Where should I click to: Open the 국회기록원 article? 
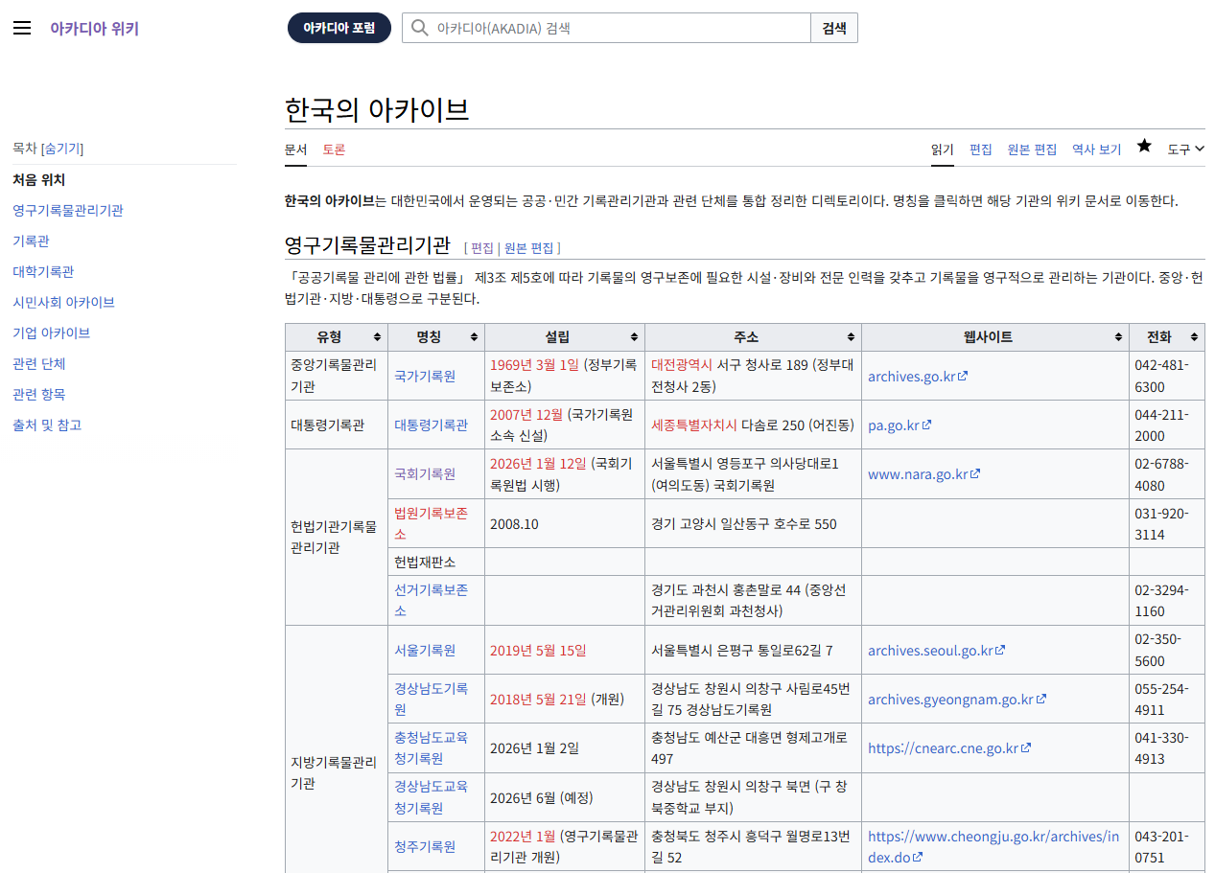[425, 473]
